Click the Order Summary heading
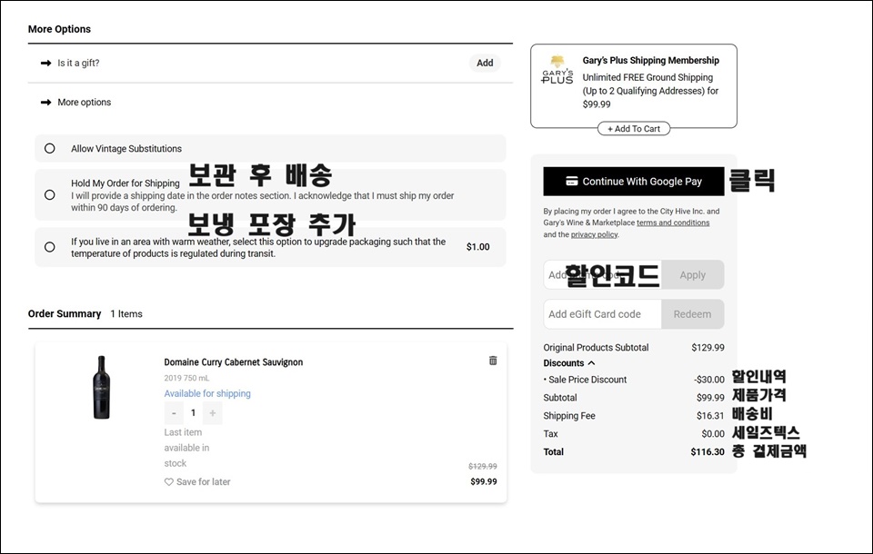 65,313
